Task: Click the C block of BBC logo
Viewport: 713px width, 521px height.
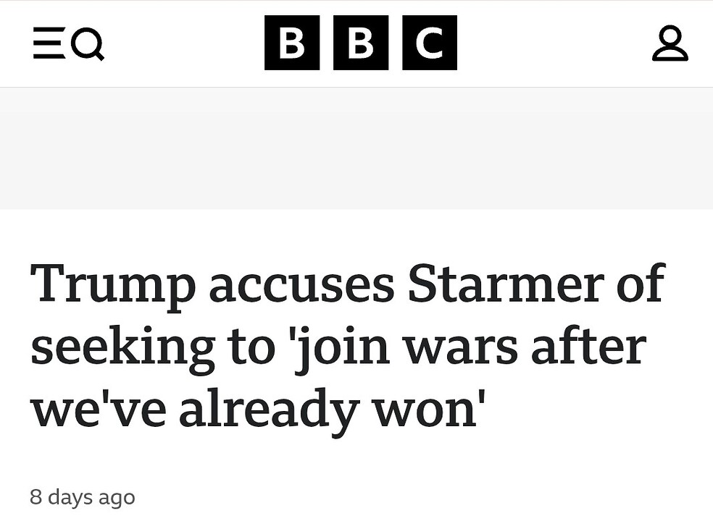Action: 430,43
